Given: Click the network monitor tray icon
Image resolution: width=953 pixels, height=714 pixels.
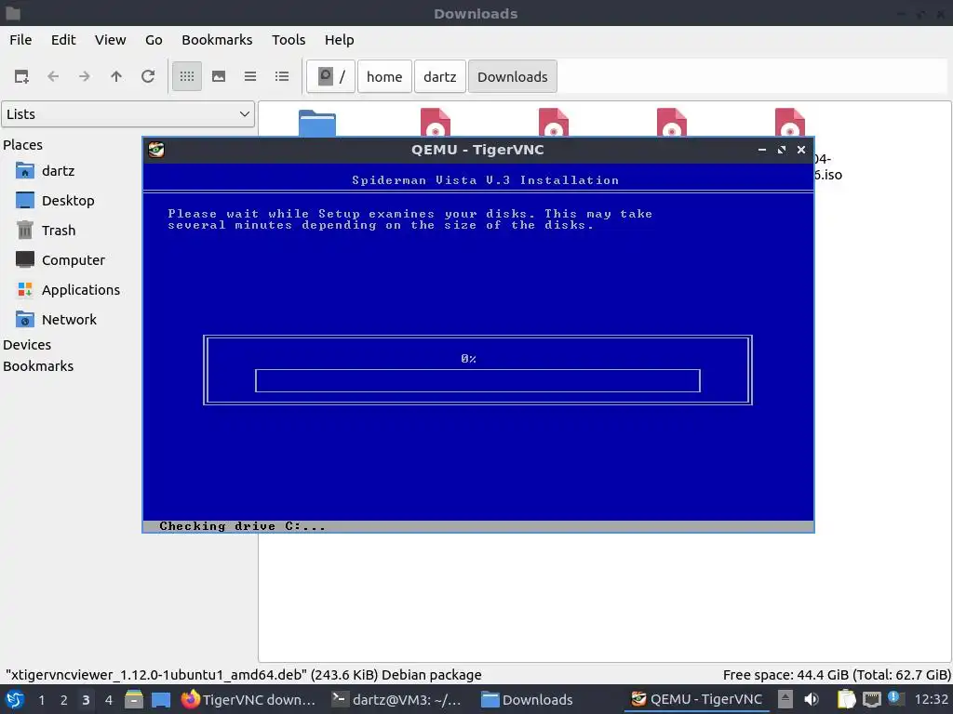Looking at the screenshot, I should pyautogui.click(x=871, y=699).
